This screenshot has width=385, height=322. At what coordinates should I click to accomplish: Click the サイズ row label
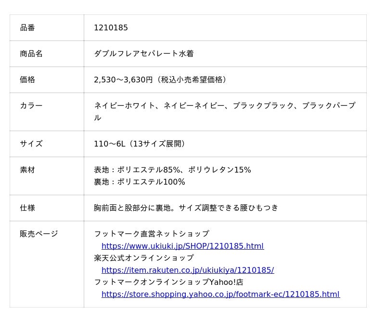(31, 144)
